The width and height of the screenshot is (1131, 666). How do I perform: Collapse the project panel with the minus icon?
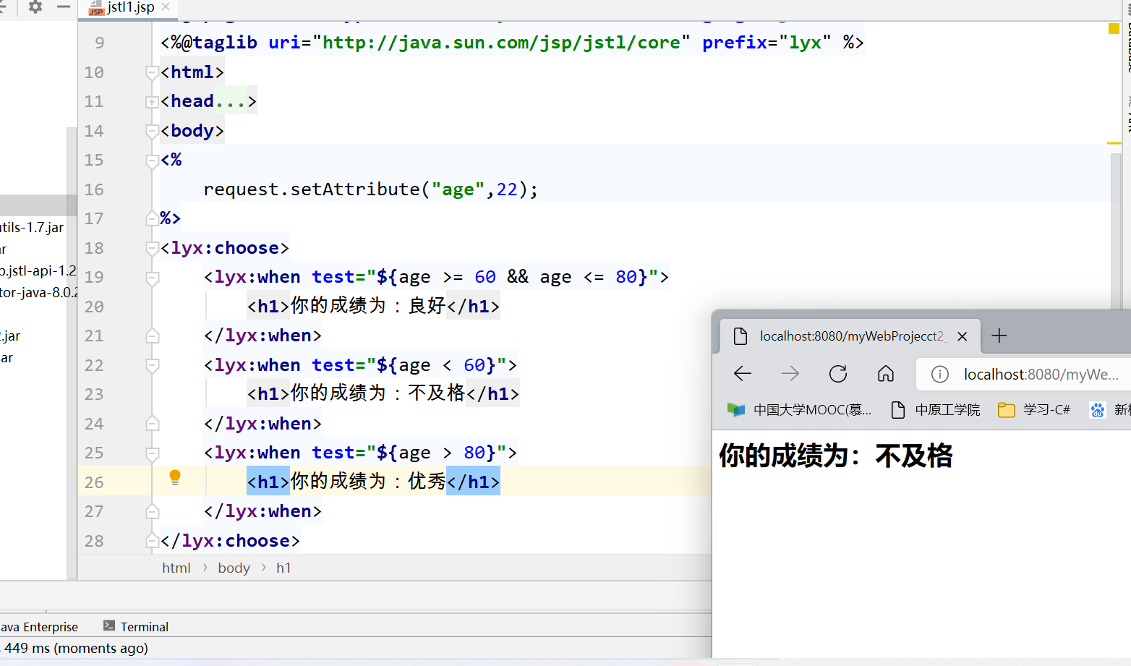64,7
